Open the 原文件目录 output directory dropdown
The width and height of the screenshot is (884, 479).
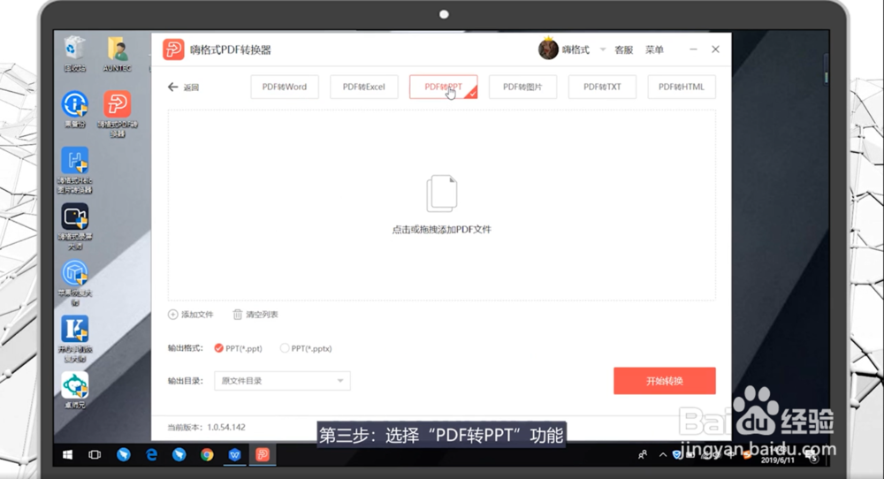pyautogui.click(x=282, y=381)
